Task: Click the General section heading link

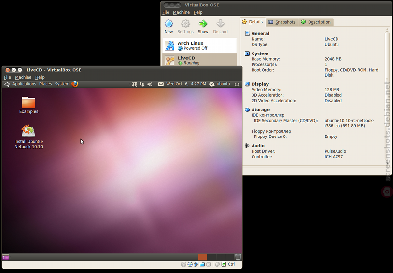Action: 260,33
